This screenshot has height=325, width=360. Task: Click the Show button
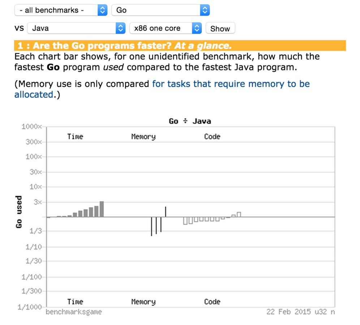click(x=220, y=29)
